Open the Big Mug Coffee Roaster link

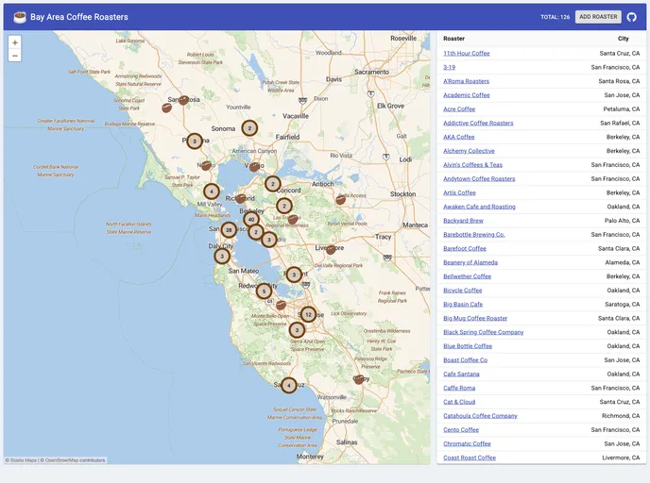(x=475, y=318)
